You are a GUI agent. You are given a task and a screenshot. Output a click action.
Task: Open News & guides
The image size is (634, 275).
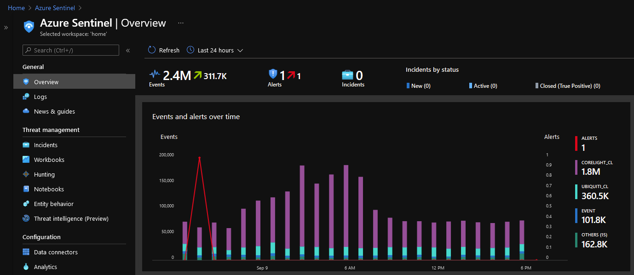pyautogui.click(x=53, y=111)
